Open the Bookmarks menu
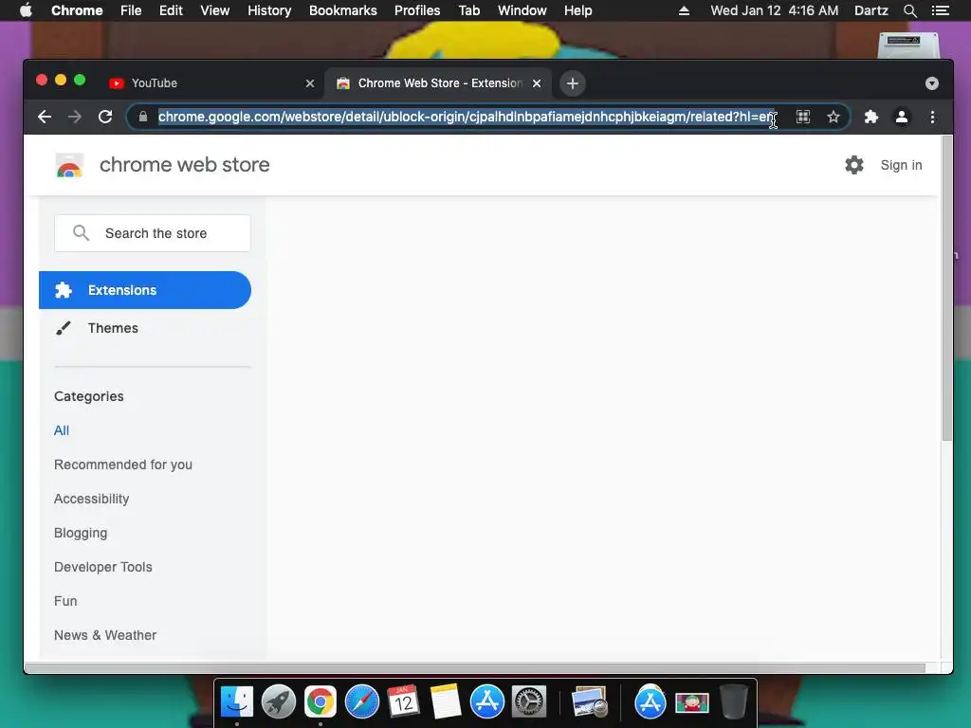The image size is (971, 728). [343, 10]
